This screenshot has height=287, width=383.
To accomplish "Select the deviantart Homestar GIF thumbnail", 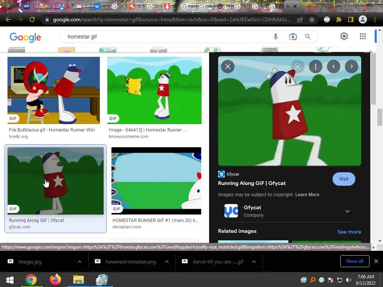I will point(156,180).
